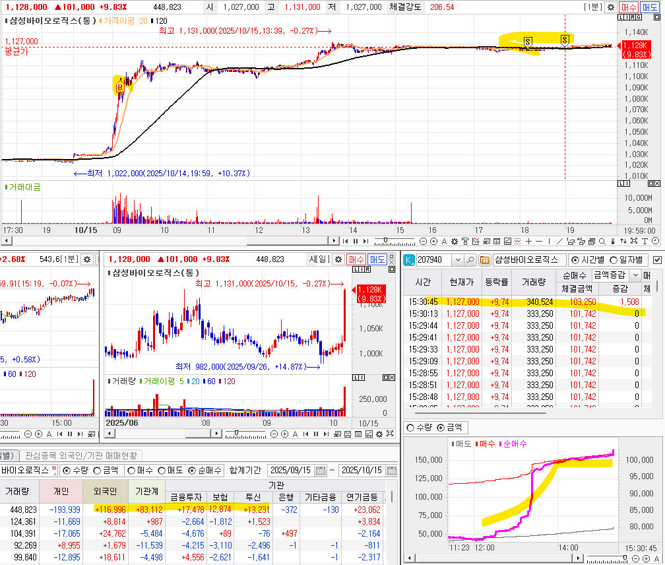Select 금액 radio above the net-buy graph
The image size is (665, 565).
[441, 428]
